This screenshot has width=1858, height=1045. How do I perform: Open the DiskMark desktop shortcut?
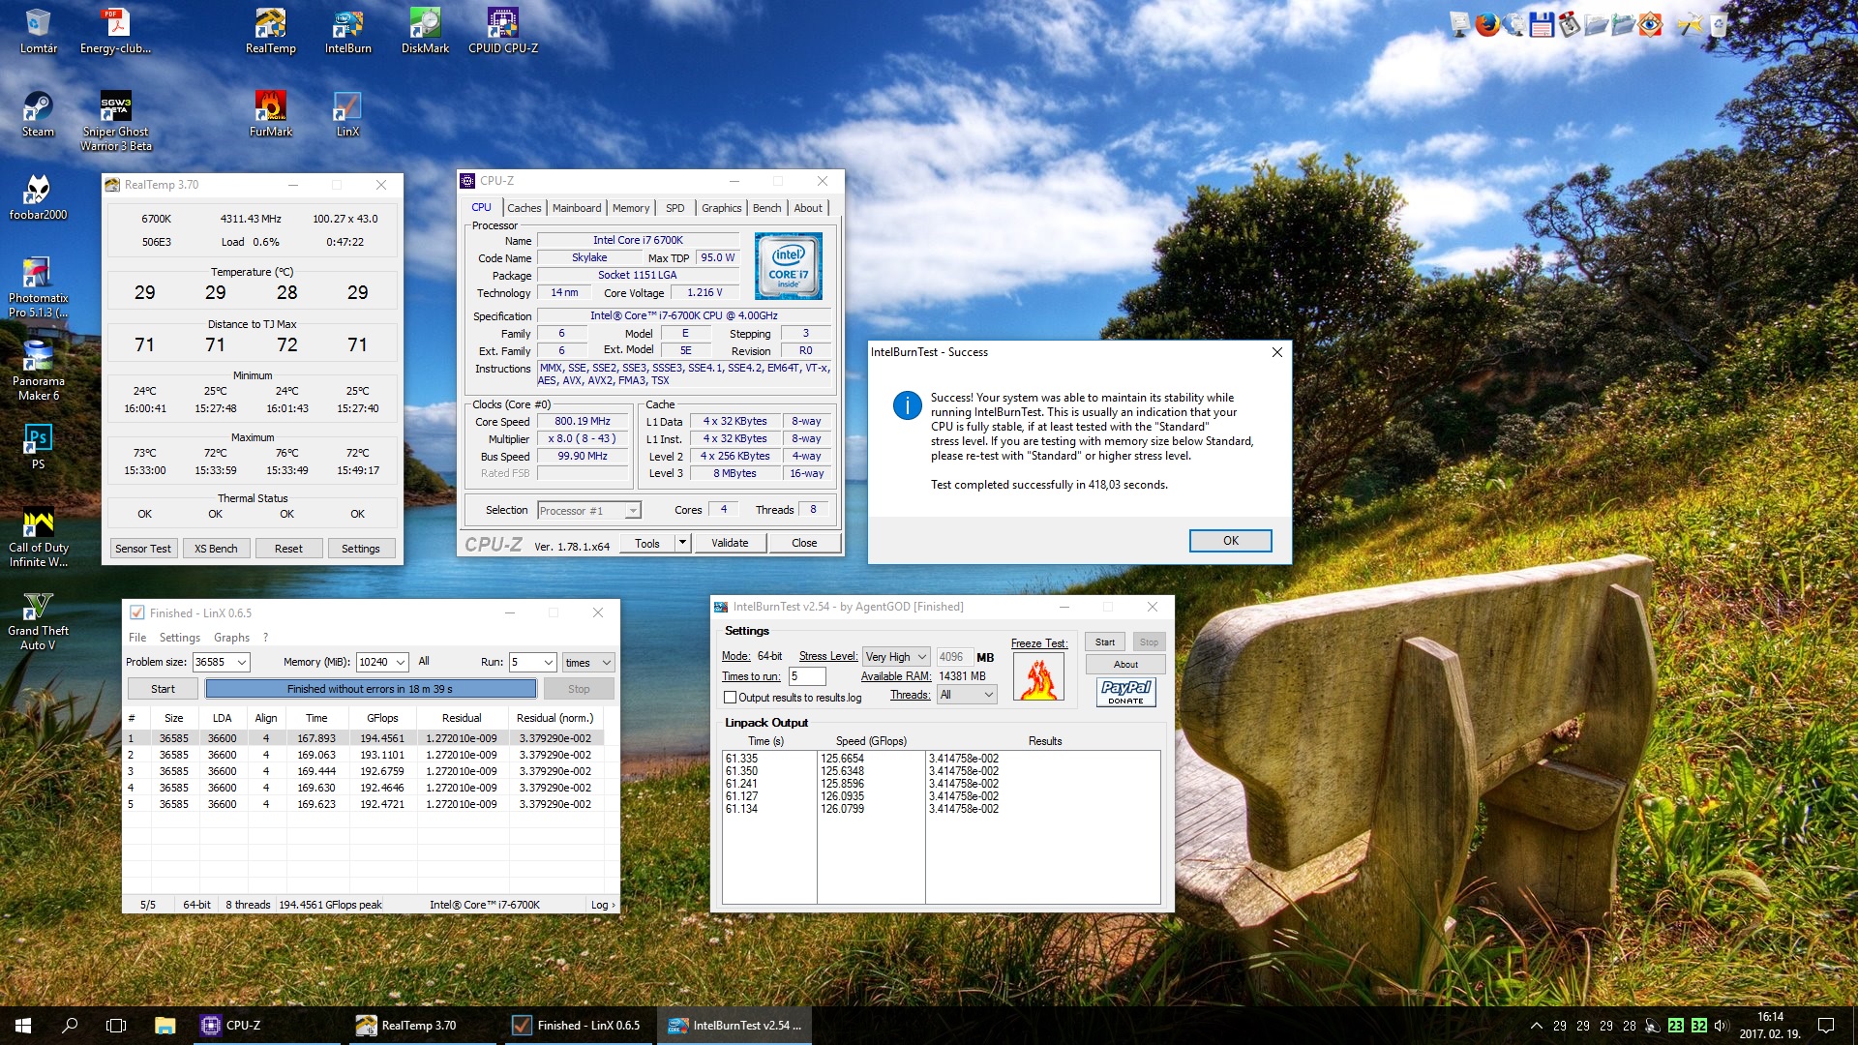click(425, 31)
